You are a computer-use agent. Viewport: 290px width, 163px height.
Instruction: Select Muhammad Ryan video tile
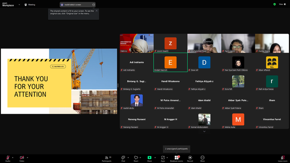[x=204, y=43]
